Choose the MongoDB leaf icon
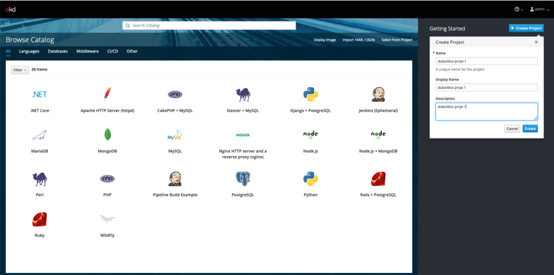The width and height of the screenshot is (554, 275). [x=107, y=135]
